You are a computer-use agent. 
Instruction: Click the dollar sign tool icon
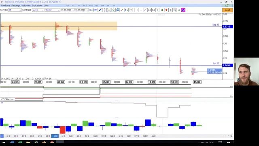[x=171, y=10]
